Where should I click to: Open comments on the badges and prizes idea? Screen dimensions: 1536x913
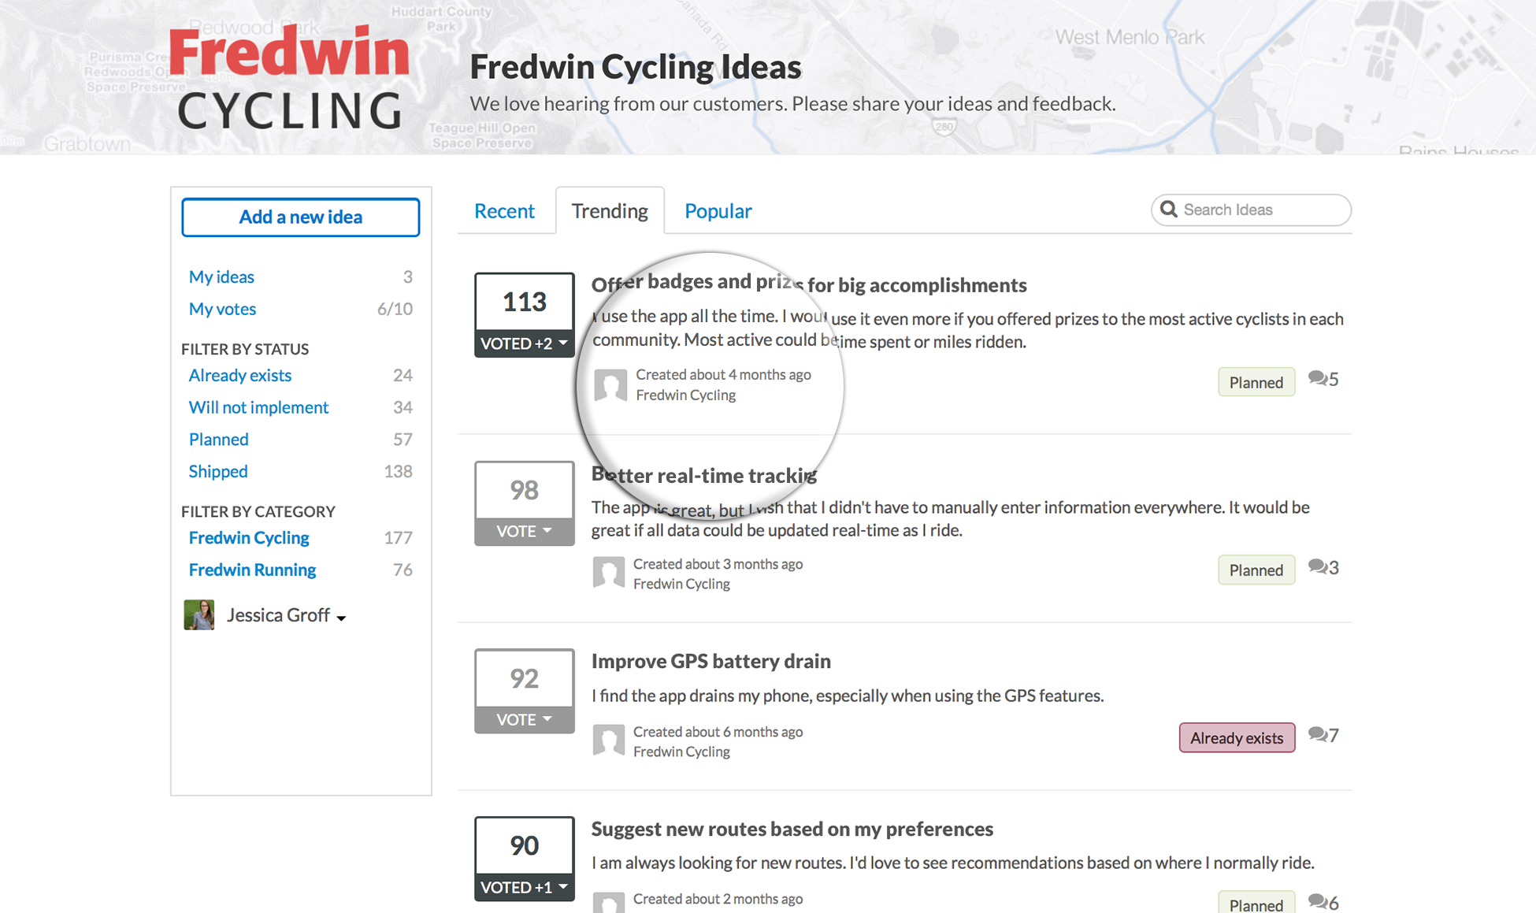coord(1323,379)
